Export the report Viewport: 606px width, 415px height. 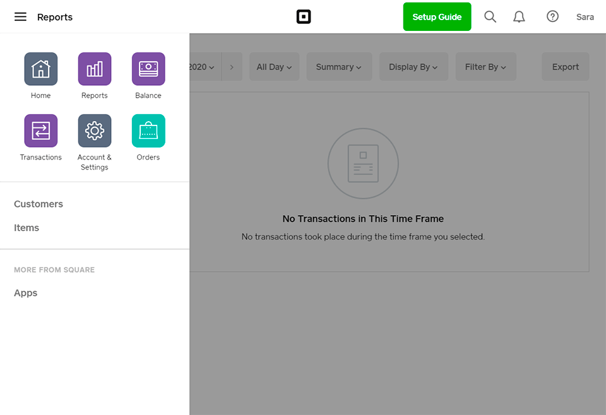point(565,67)
